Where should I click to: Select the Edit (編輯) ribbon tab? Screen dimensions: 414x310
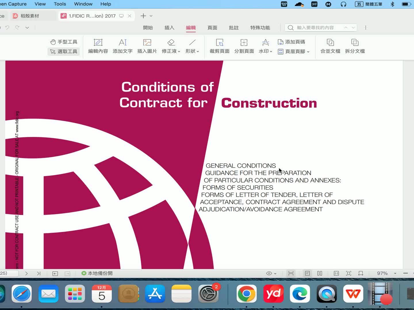[x=191, y=28]
